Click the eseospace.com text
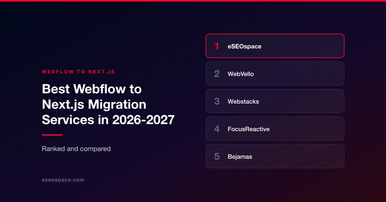The width and height of the screenshot is (386, 202). 63,180
